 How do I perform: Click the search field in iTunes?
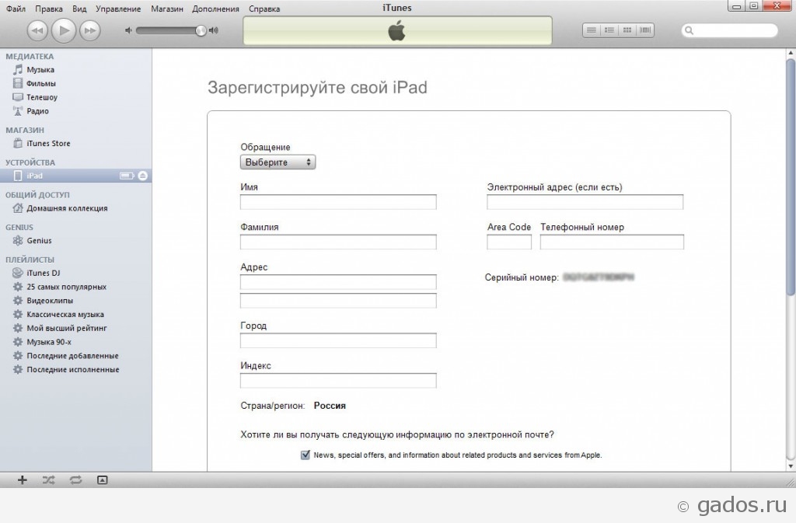[729, 30]
